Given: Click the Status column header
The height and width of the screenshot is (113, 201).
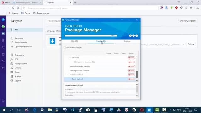Looking at the screenshot, I should 123,53.
